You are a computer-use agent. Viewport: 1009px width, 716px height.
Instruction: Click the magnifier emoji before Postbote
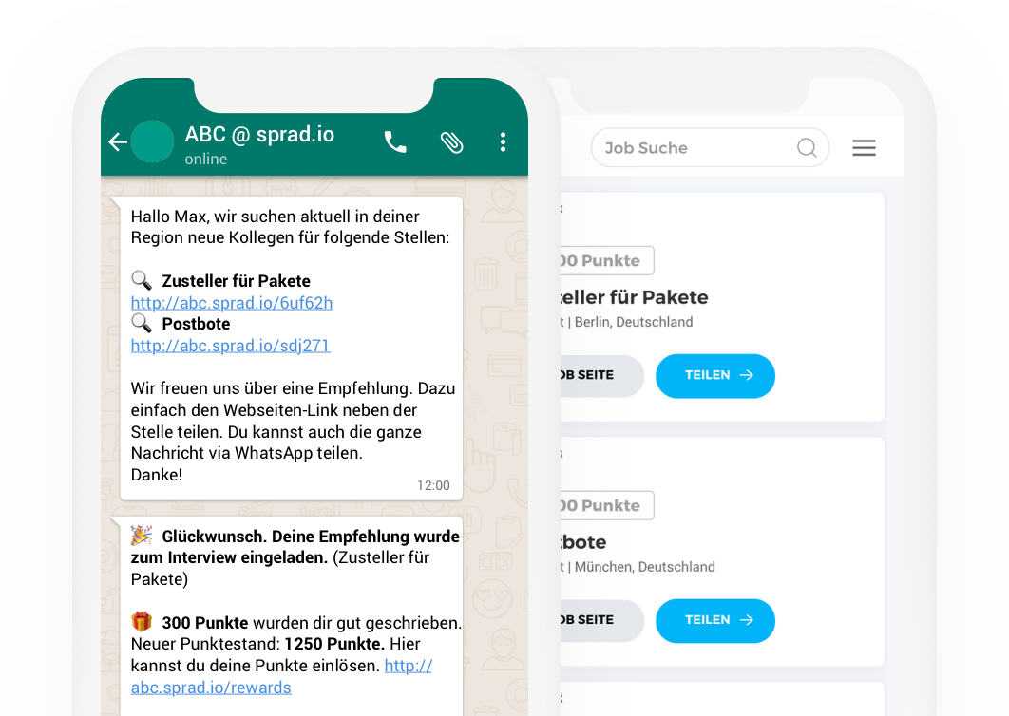coord(142,323)
